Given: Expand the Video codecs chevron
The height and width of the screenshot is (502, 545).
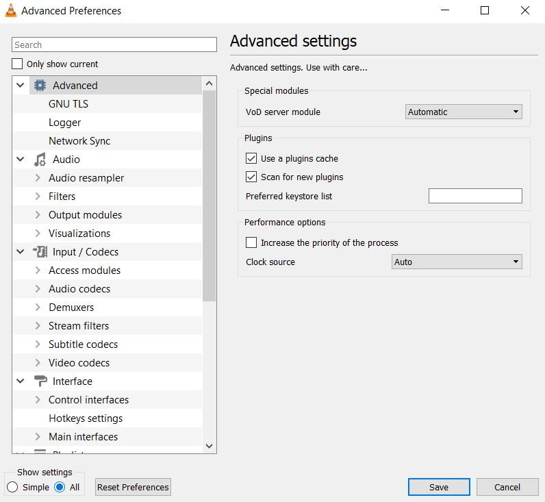Looking at the screenshot, I should tap(38, 363).
